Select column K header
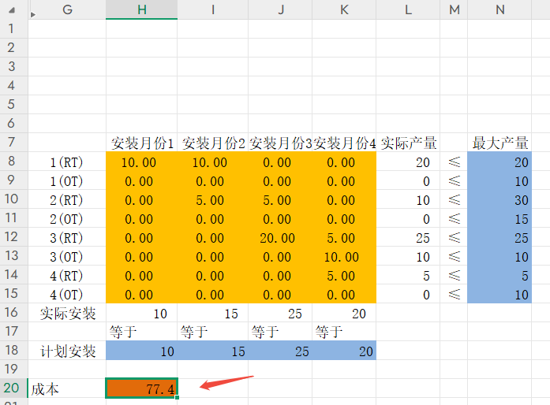Viewport: 550px width, 405px height. (344, 9)
